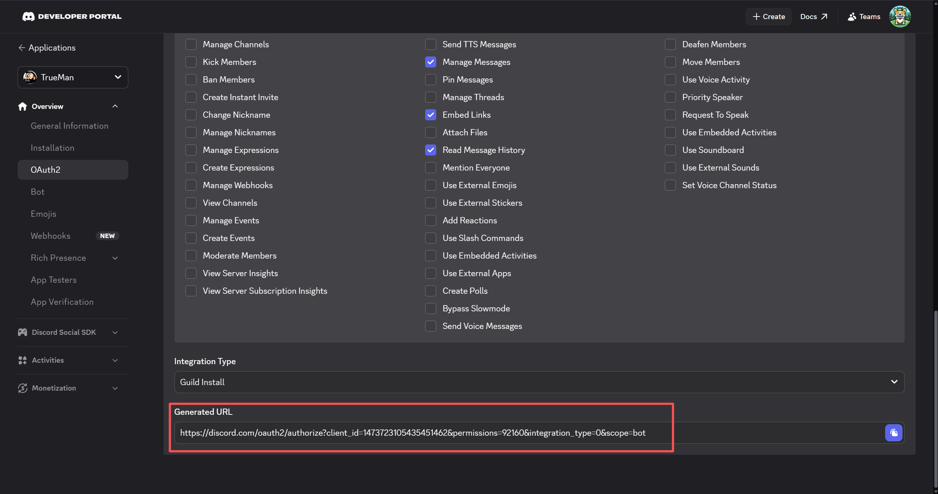Uncheck the Manage Messages permission
Image resolution: width=938 pixels, height=494 pixels.
point(430,62)
